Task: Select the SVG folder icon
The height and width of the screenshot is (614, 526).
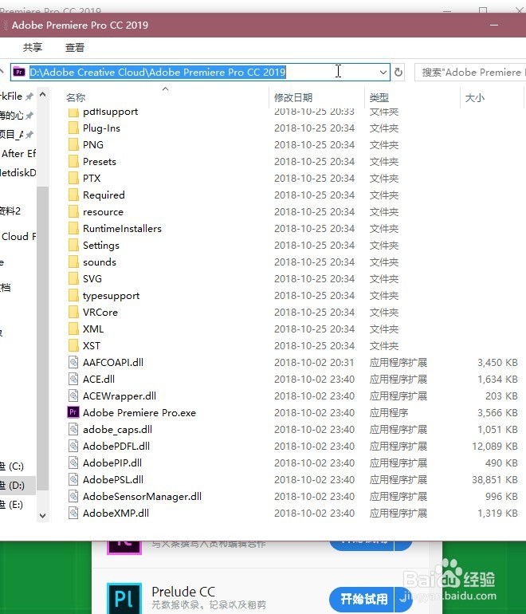Action: point(73,279)
